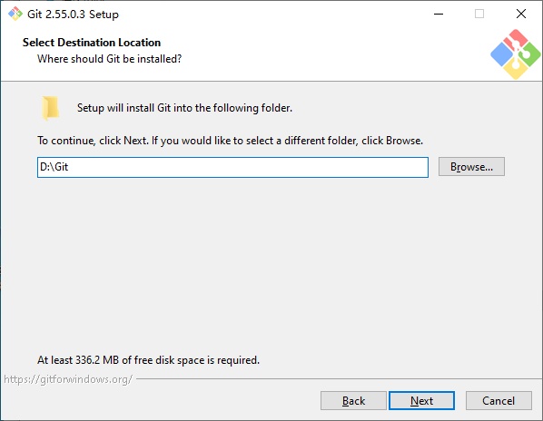The image size is (543, 421).
Task: Click empty area of the path text box
Action: 250,168
